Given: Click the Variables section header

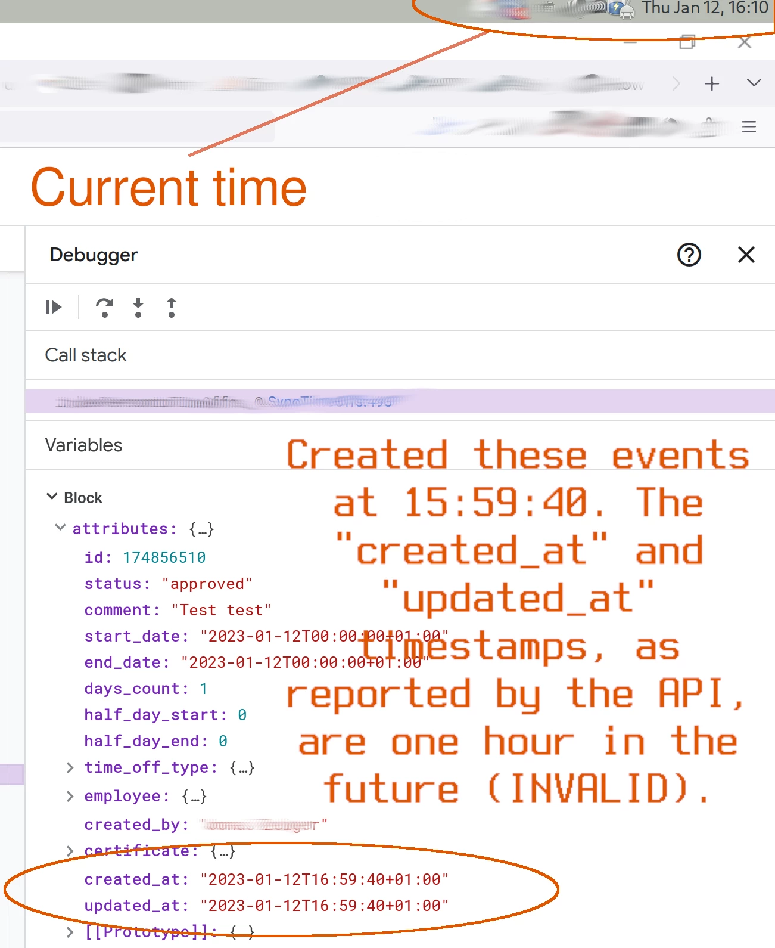Looking at the screenshot, I should (x=83, y=445).
